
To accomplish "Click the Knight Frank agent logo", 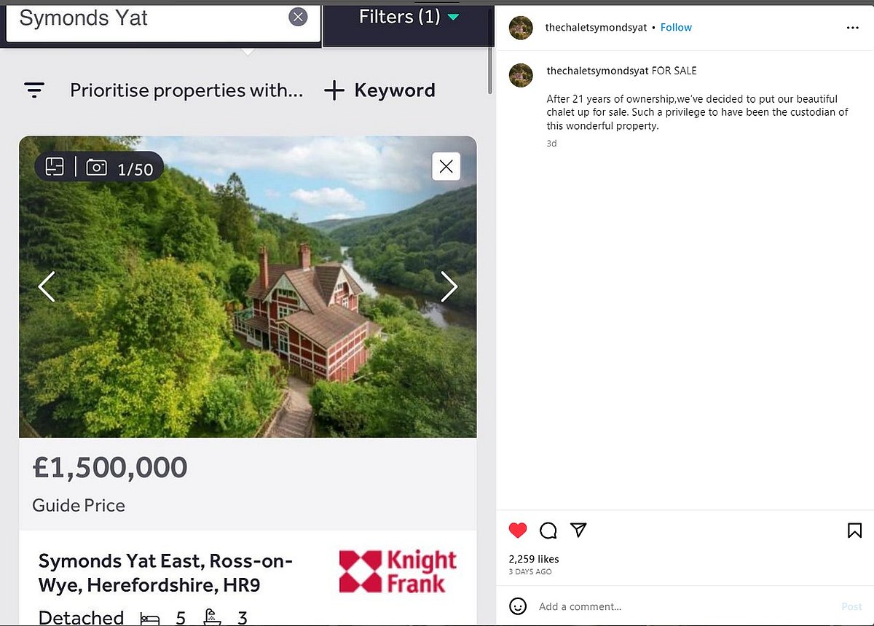I will [x=398, y=571].
